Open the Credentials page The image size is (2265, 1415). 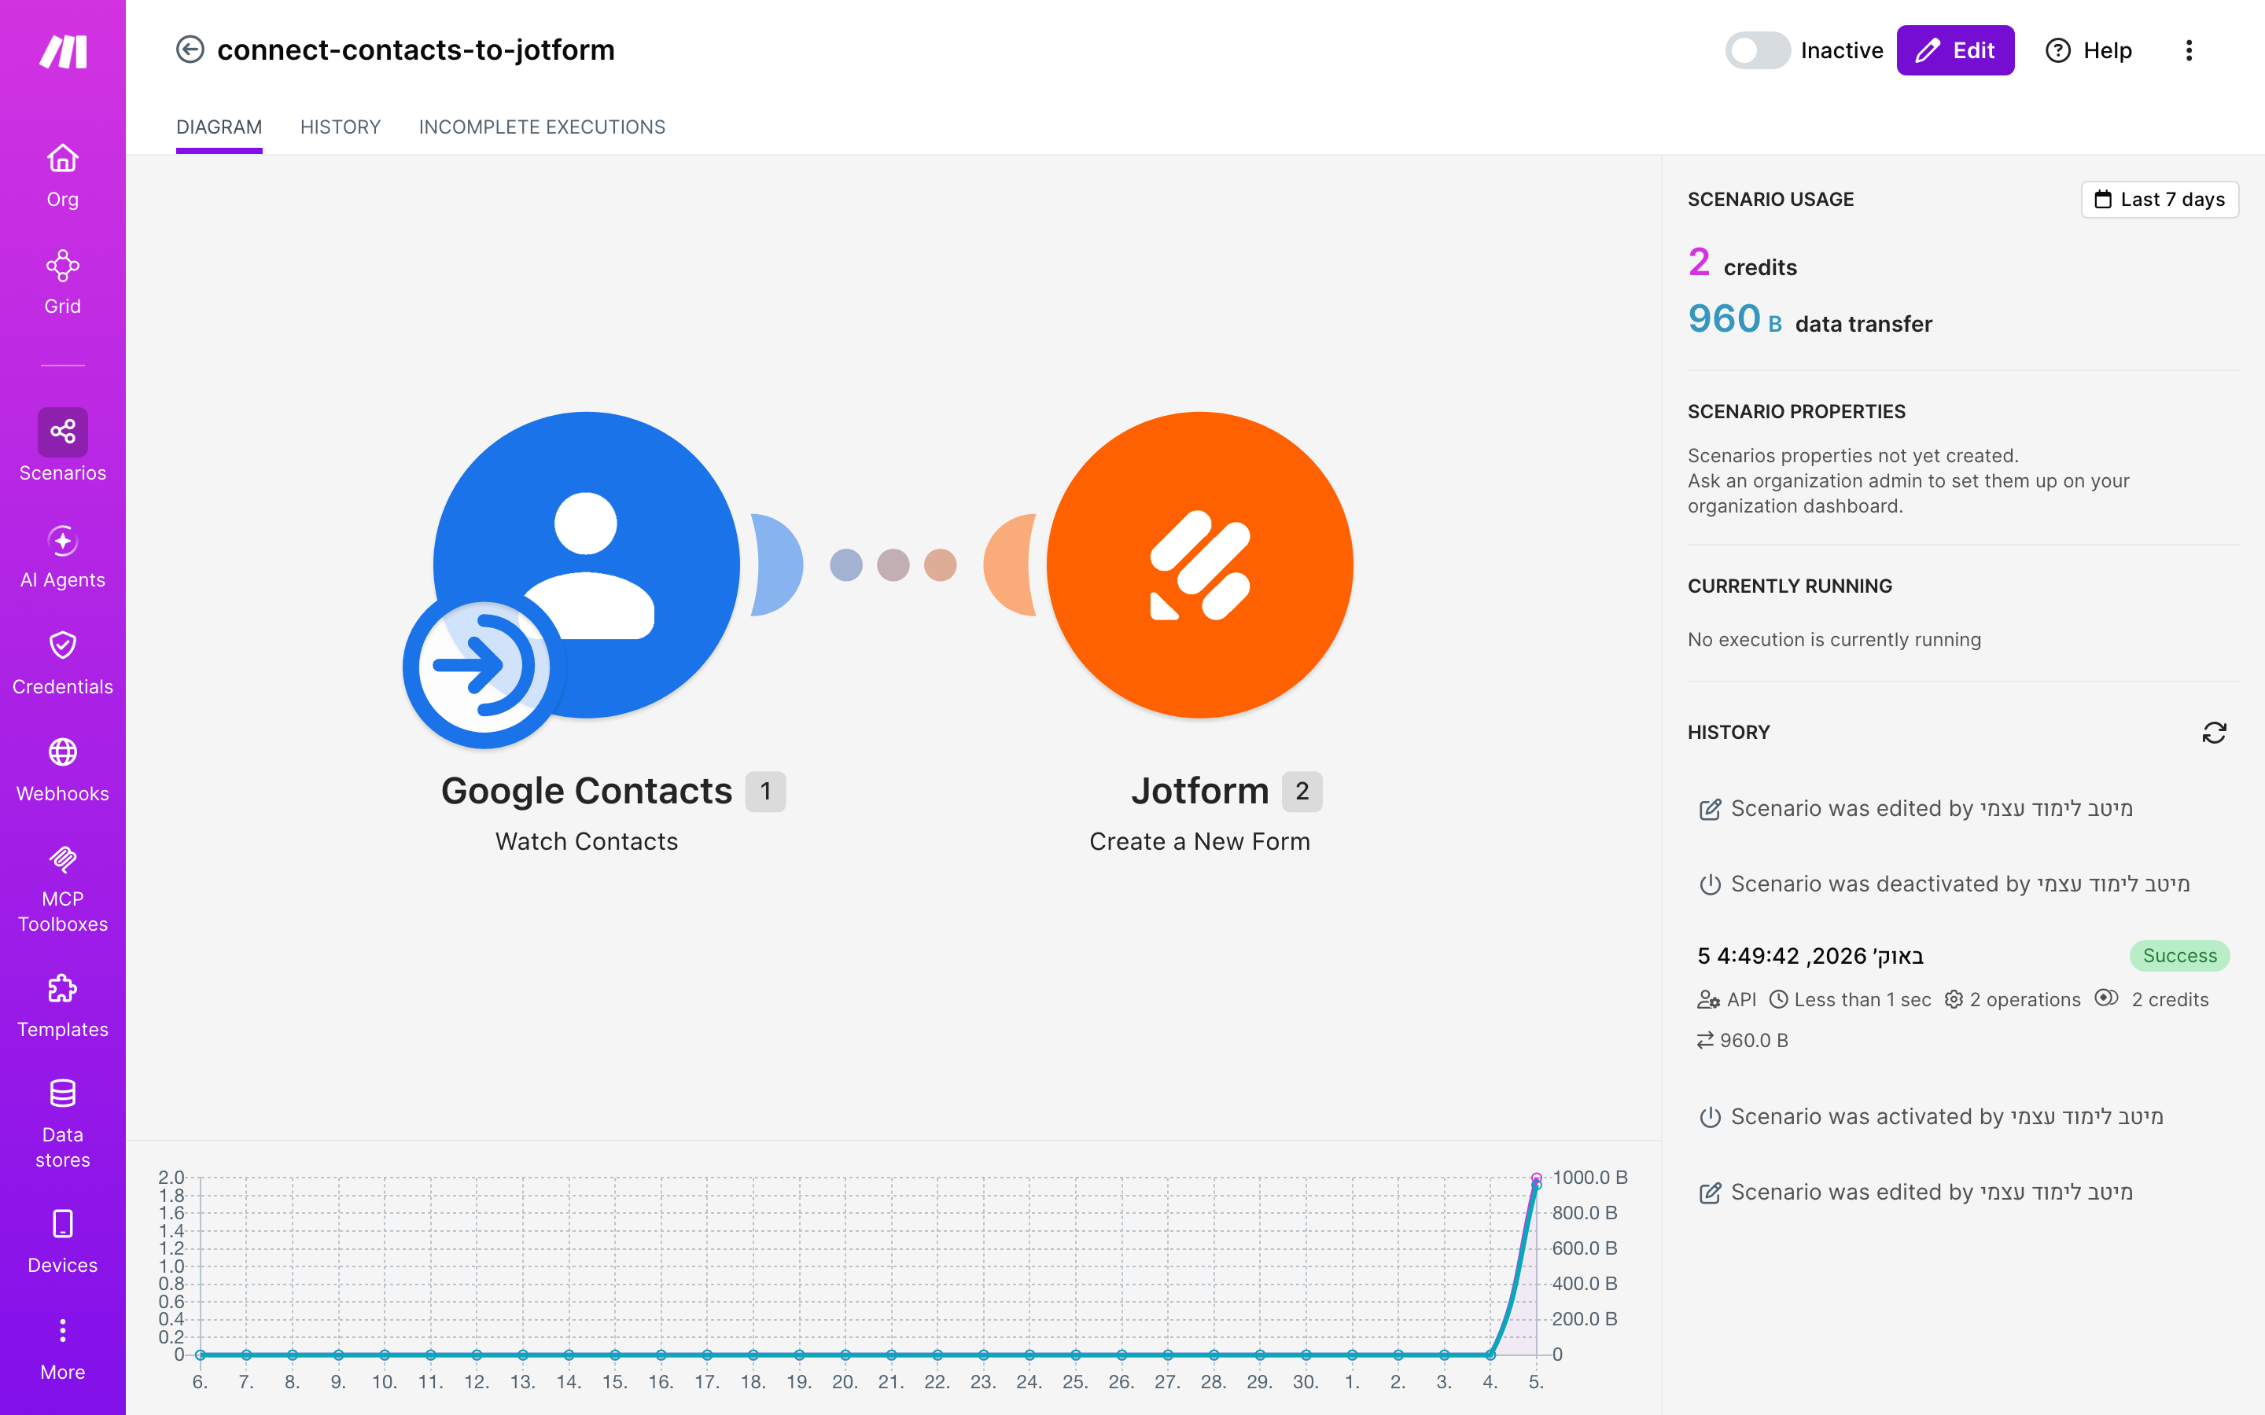(63, 663)
